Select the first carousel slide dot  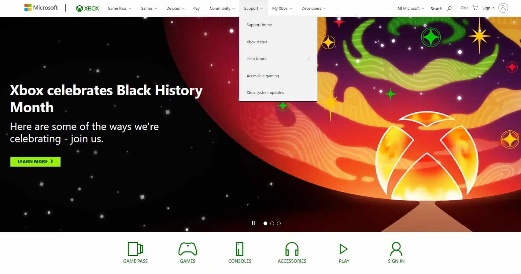point(265,223)
